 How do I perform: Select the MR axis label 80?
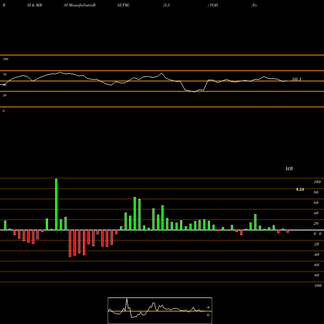pos(316,192)
